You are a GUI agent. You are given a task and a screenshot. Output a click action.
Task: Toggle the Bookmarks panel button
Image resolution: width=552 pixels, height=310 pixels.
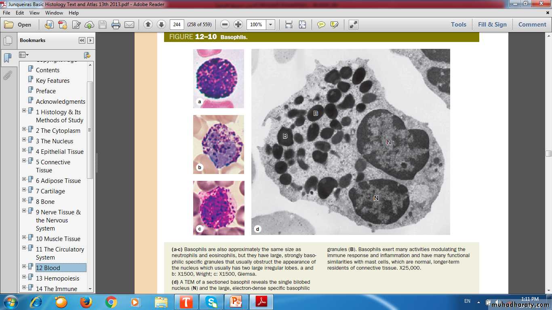click(x=7, y=58)
